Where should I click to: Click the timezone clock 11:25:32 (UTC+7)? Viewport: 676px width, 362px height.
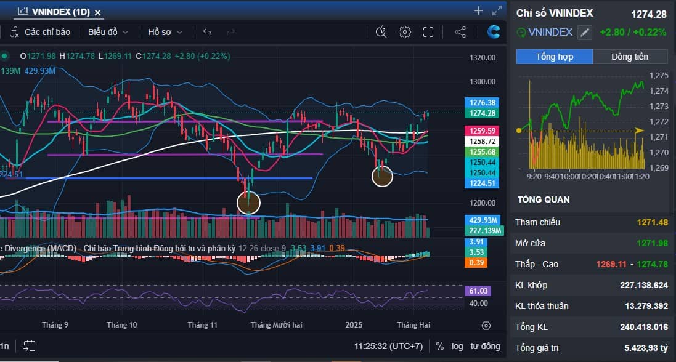(x=388, y=346)
